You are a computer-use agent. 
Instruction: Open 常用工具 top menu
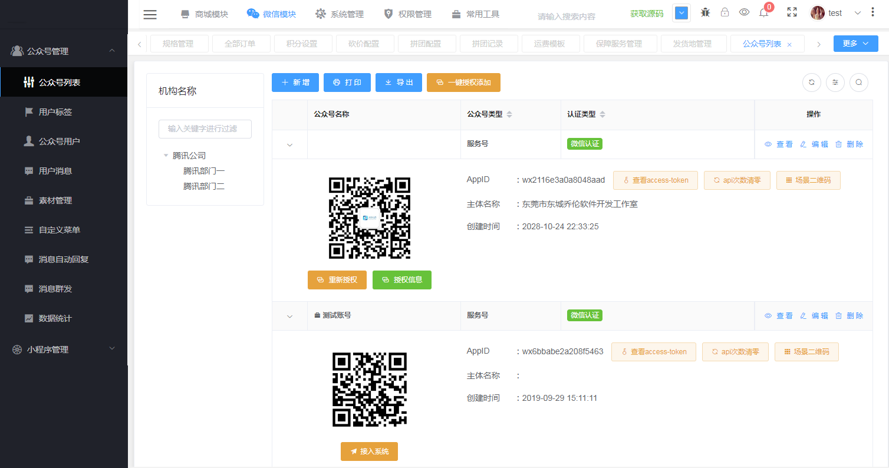476,14
